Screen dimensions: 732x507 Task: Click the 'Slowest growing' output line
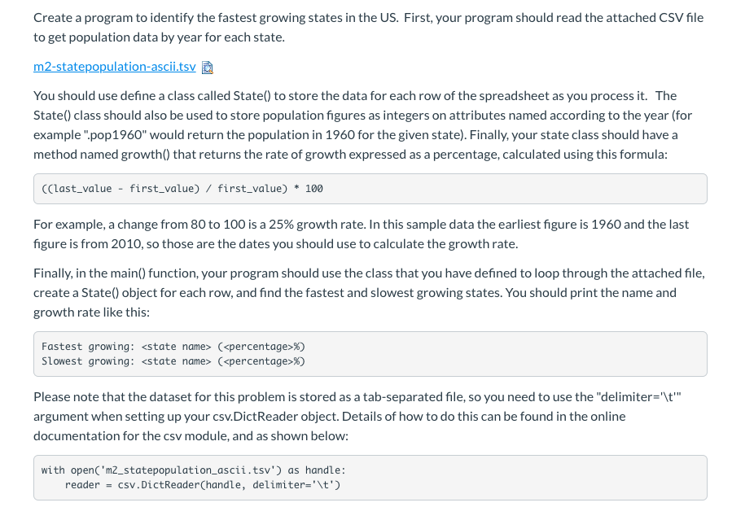click(x=173, y=361)
